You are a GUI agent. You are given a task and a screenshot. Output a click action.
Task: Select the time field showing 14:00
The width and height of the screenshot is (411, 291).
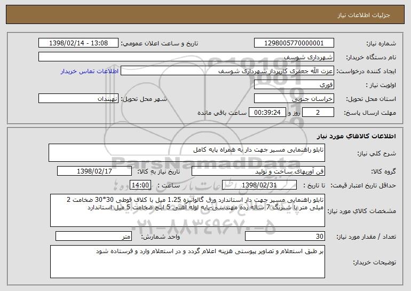(140, 185)
